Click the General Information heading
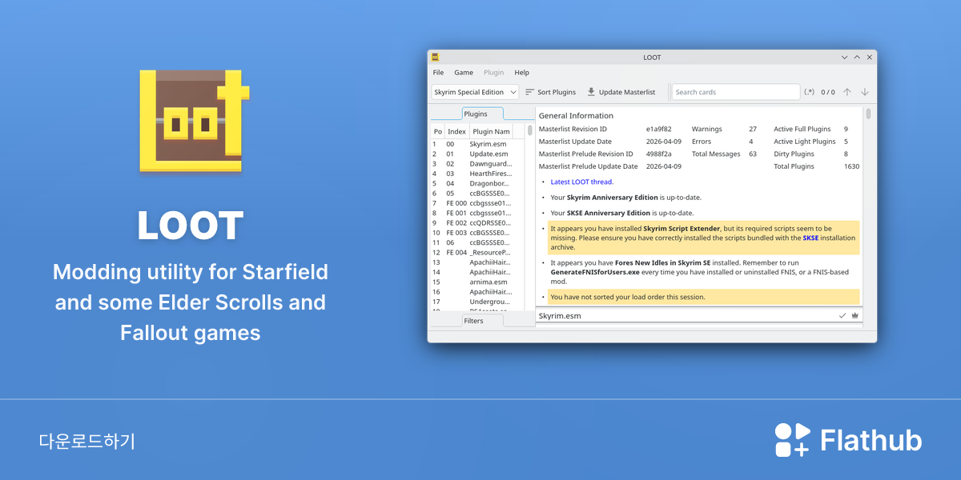 (576, 115)
